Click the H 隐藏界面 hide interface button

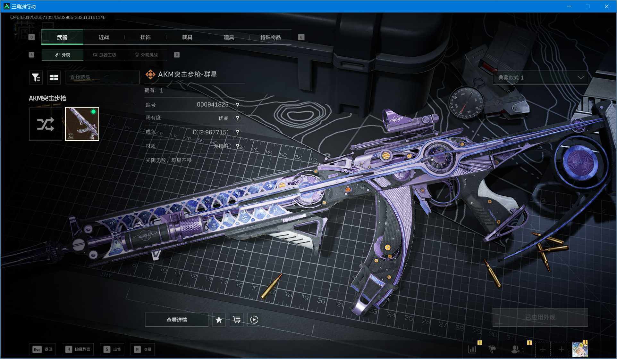78,349
